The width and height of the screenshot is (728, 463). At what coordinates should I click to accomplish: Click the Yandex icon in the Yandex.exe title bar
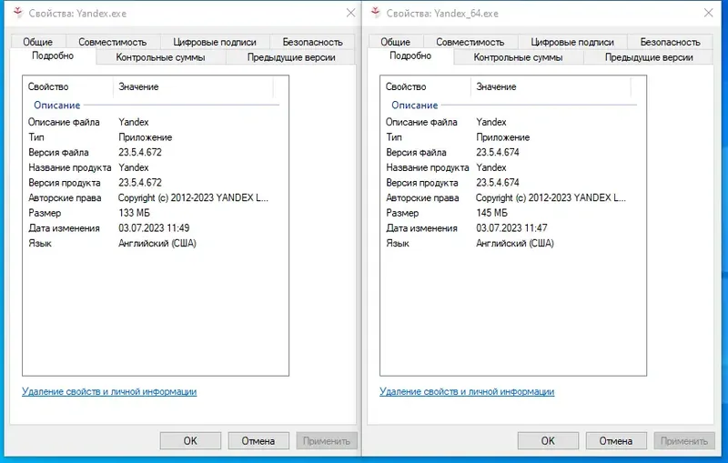(x=12, y=12)
